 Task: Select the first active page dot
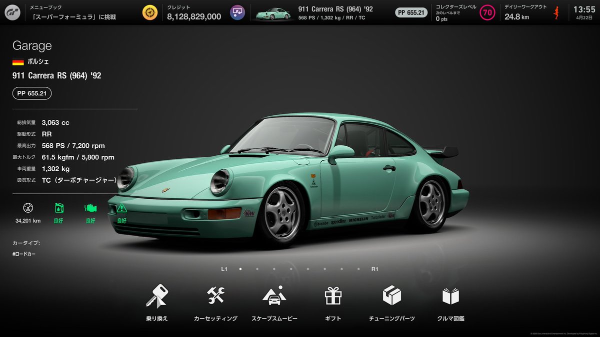click(240, 269)
